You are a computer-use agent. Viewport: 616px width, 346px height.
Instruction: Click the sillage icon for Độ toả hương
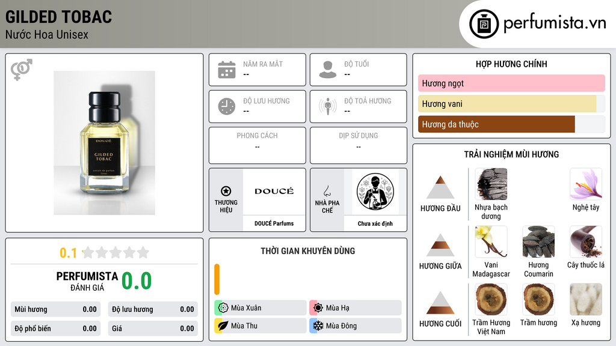[x=328, y=106]
